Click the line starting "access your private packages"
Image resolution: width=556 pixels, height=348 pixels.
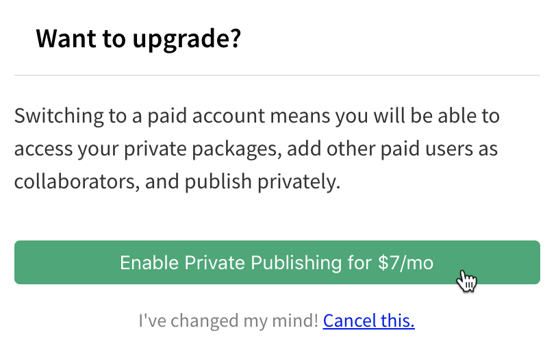click(255, 149)
